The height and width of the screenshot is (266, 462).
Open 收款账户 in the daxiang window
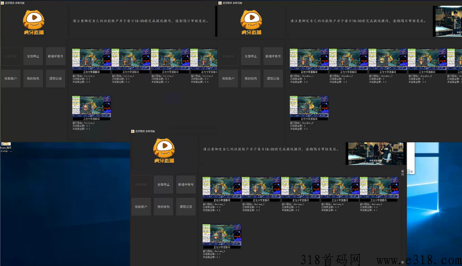(x=141, y=207)
